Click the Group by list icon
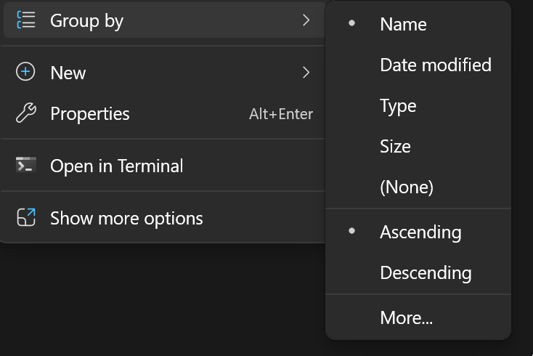Image resolution: width=533 pixels, height=356 pixels. pyautogui.click(x=26, y=21)
